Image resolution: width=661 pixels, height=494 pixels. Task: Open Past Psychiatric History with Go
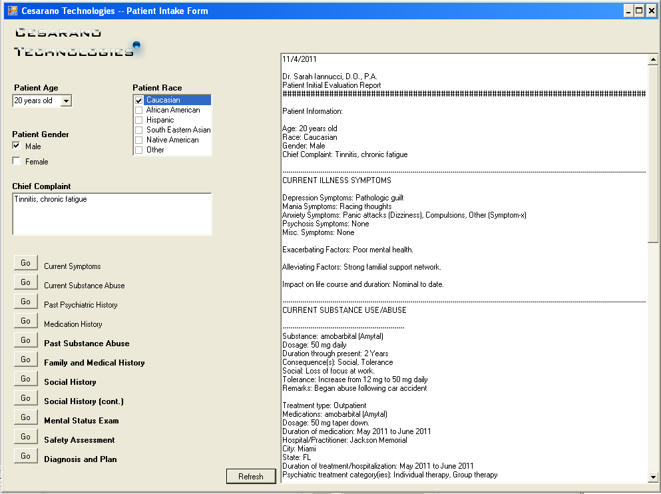(25, 302)
